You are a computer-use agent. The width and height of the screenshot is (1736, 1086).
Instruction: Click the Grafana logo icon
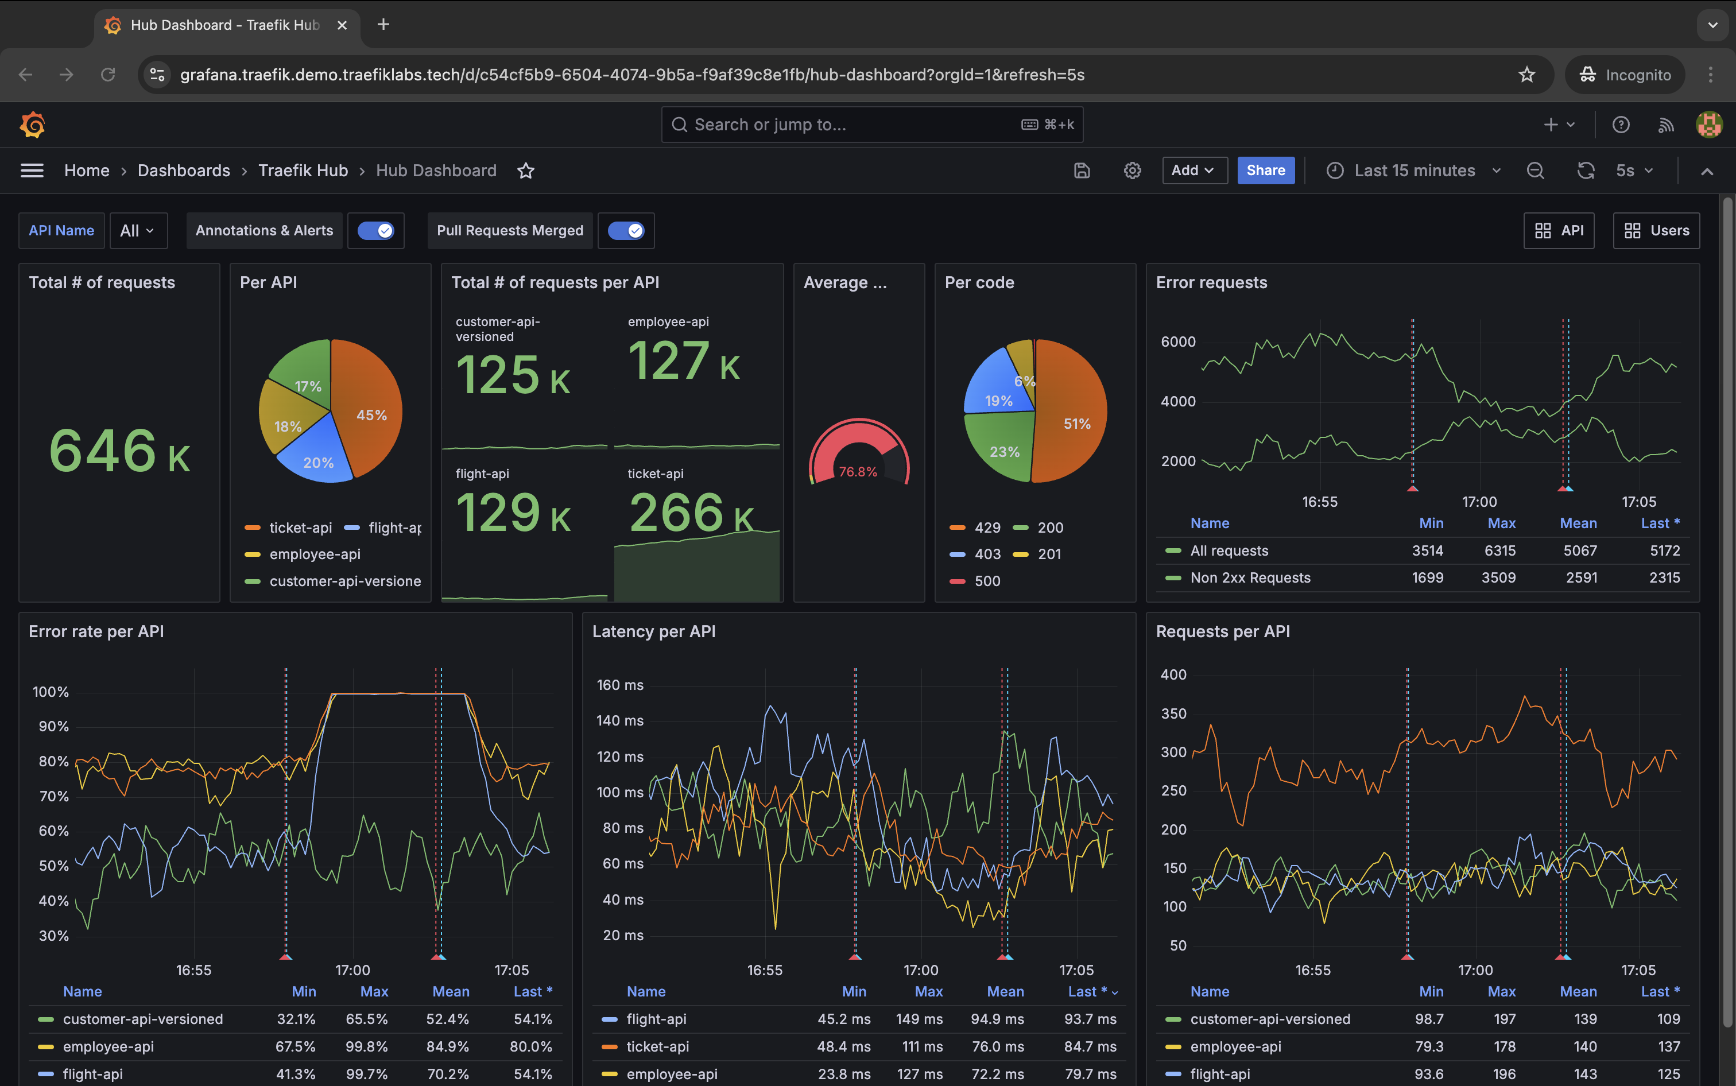click(32, 125)
